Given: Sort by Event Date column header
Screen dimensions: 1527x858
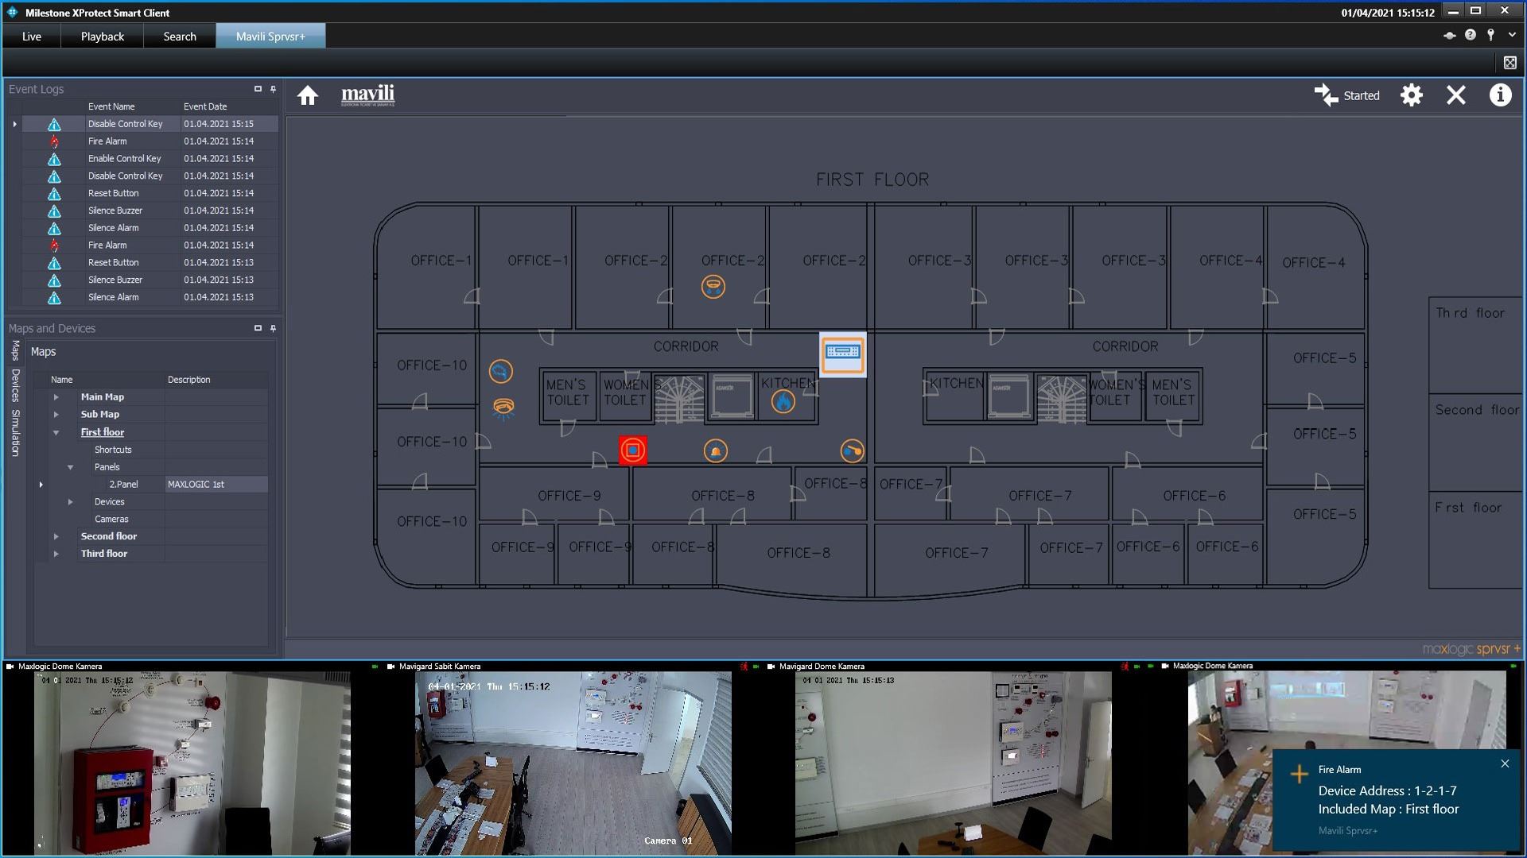Looking at the screenshot, I should 230,106.
